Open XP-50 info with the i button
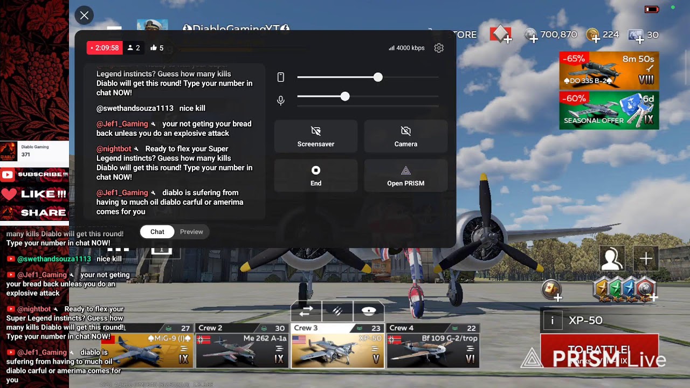Image resolution: width=690 pixels, height=388 pixels. tap(552, 321)
